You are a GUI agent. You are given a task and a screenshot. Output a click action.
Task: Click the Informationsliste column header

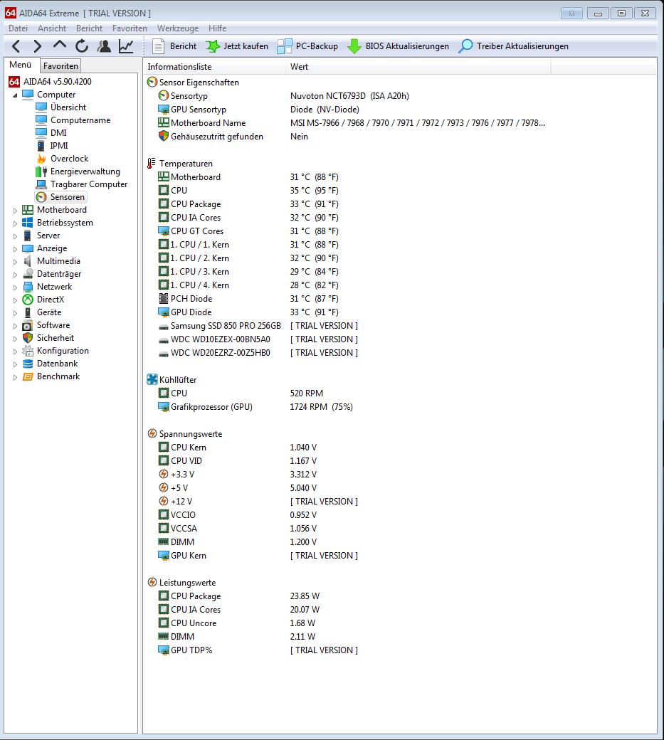[214, 67]
